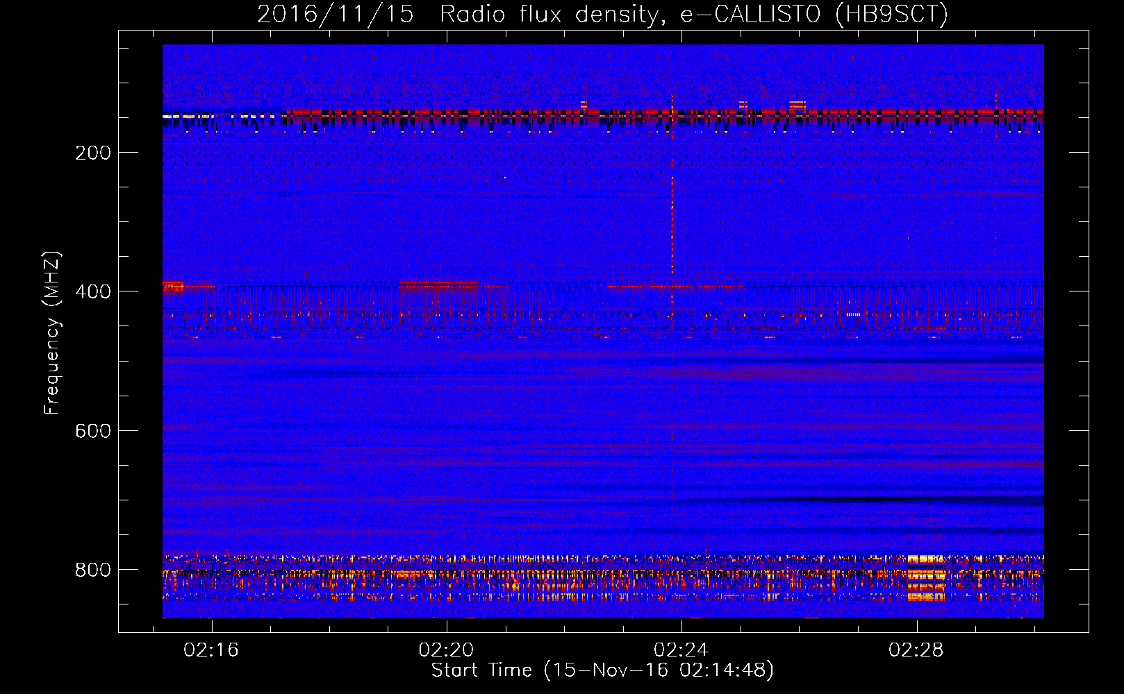Click the 'Start Time (15-Nov-16 02:14:48)' label
The width and height of the screenshot is (1124, 694).
602,670
